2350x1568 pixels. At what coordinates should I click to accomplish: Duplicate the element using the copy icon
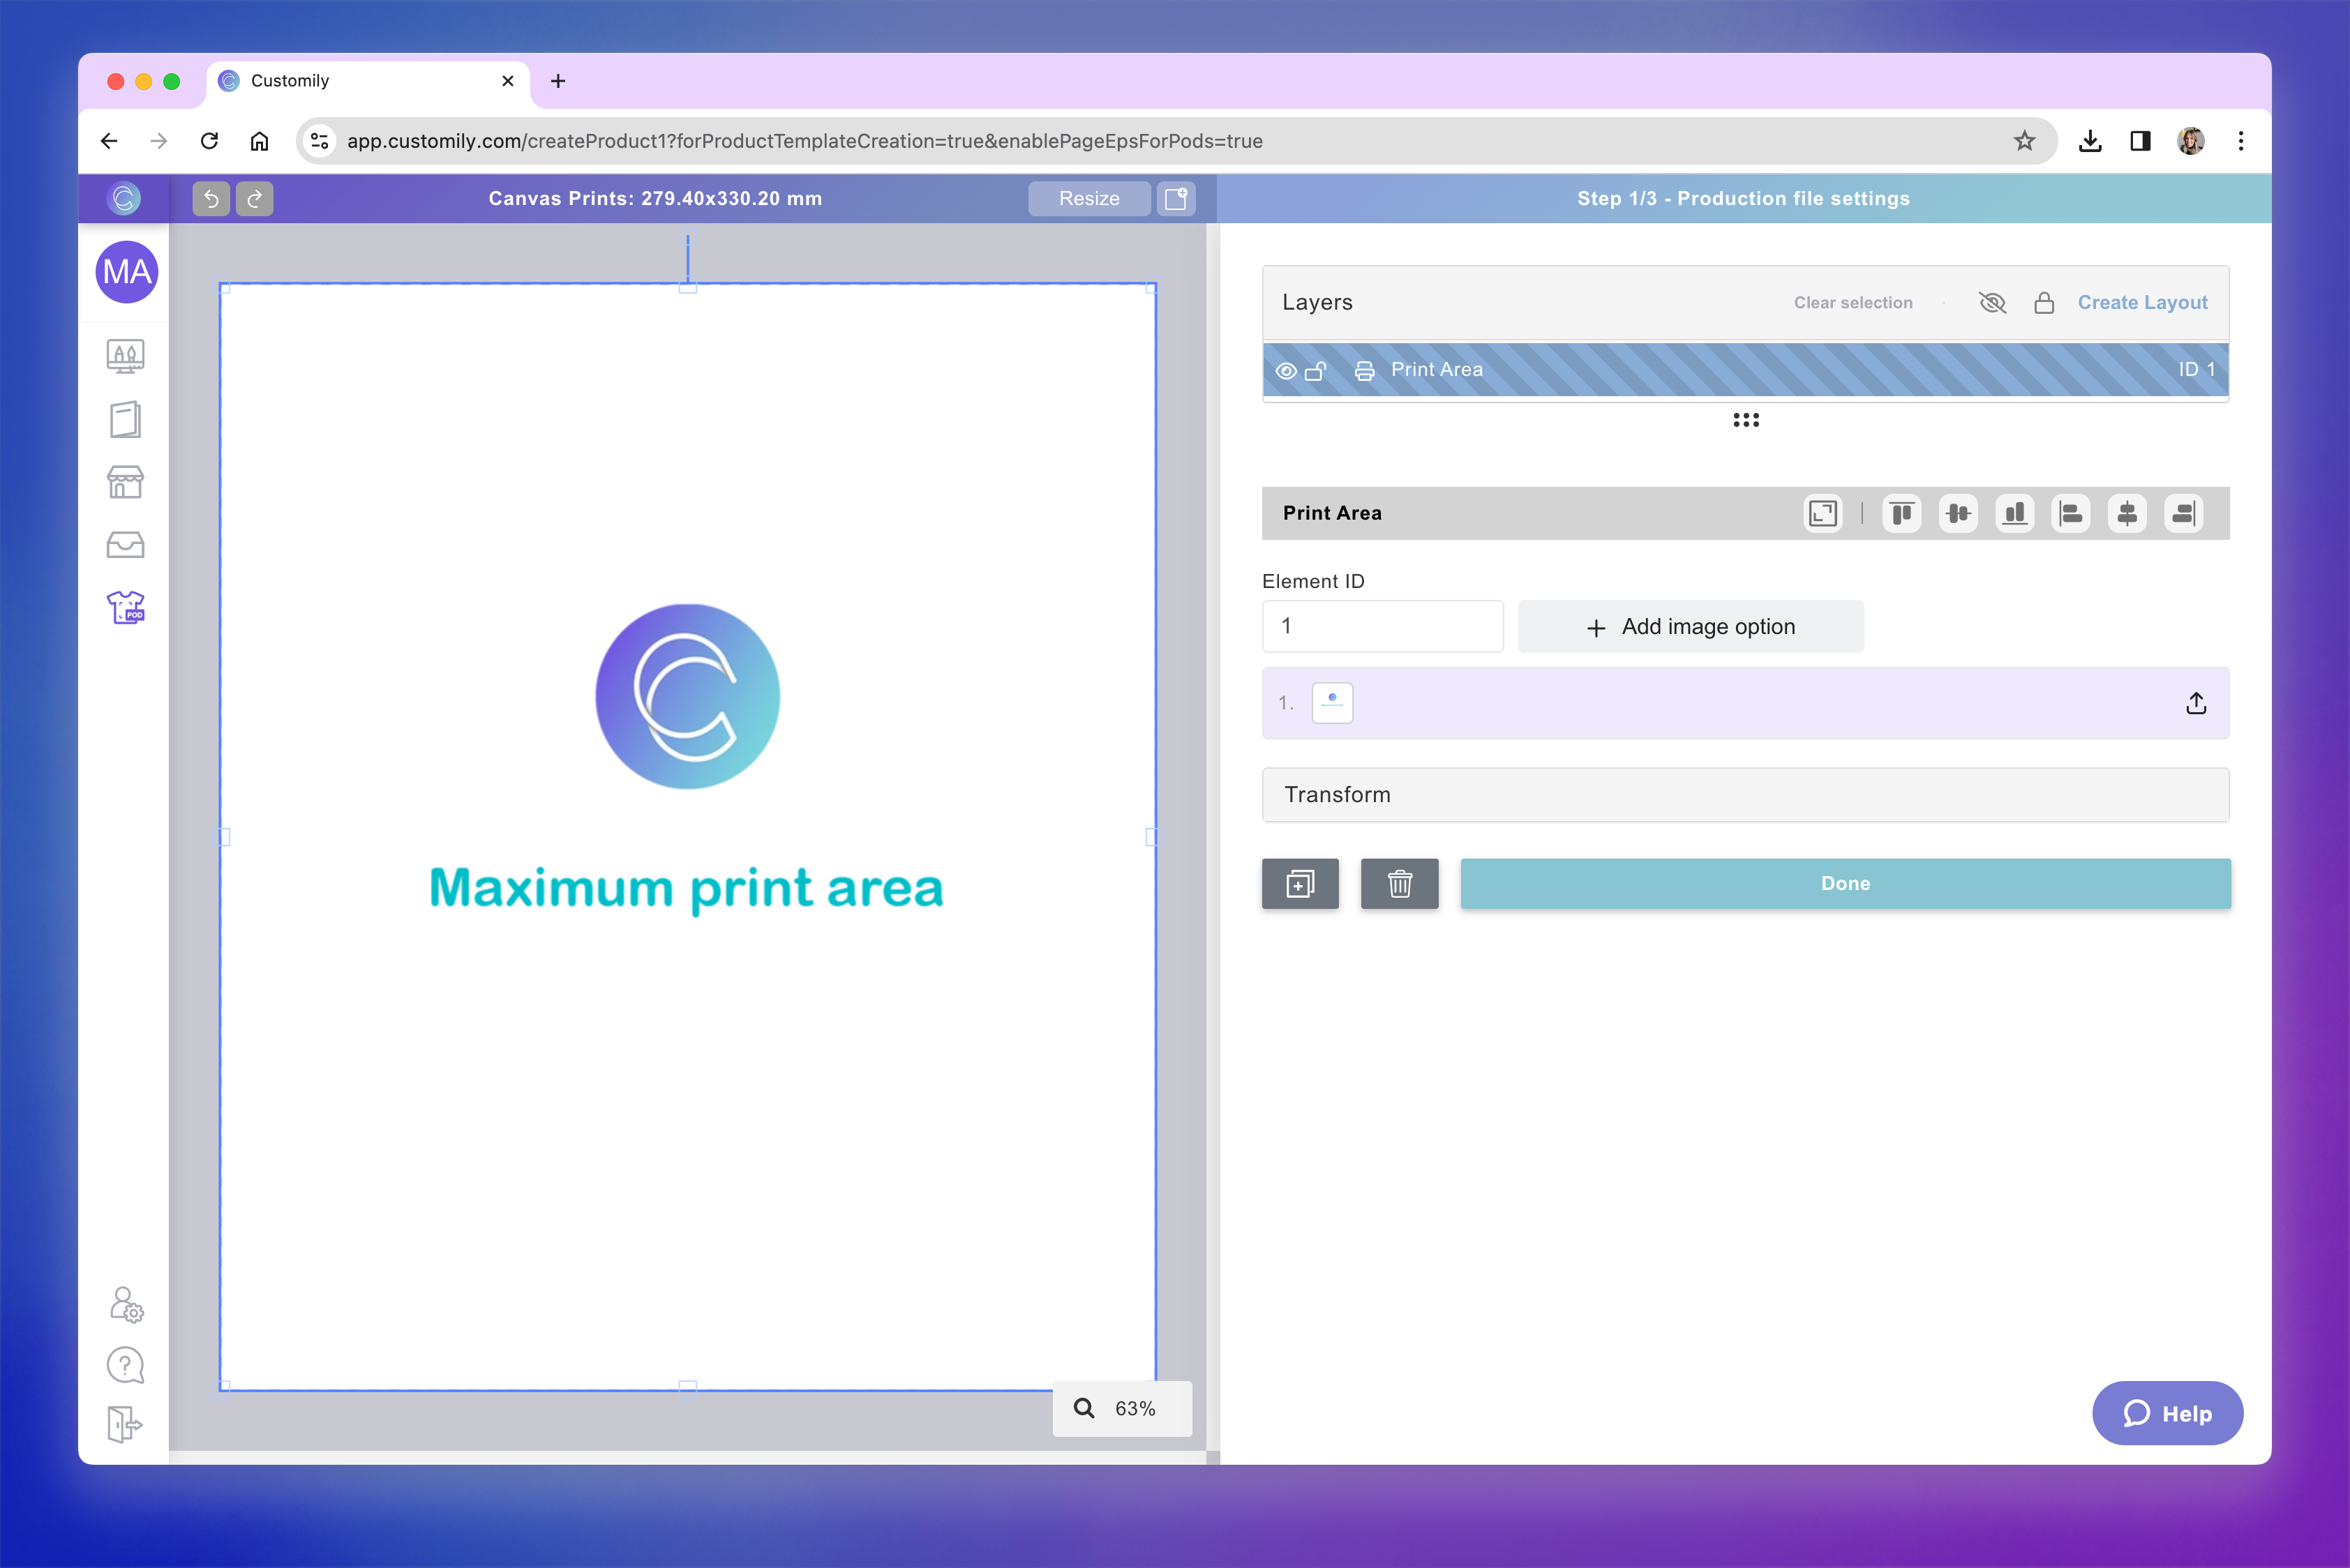tap(1300, 883)
